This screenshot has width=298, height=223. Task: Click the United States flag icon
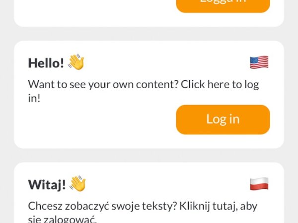pyautogui.click(x=259, y=62)
